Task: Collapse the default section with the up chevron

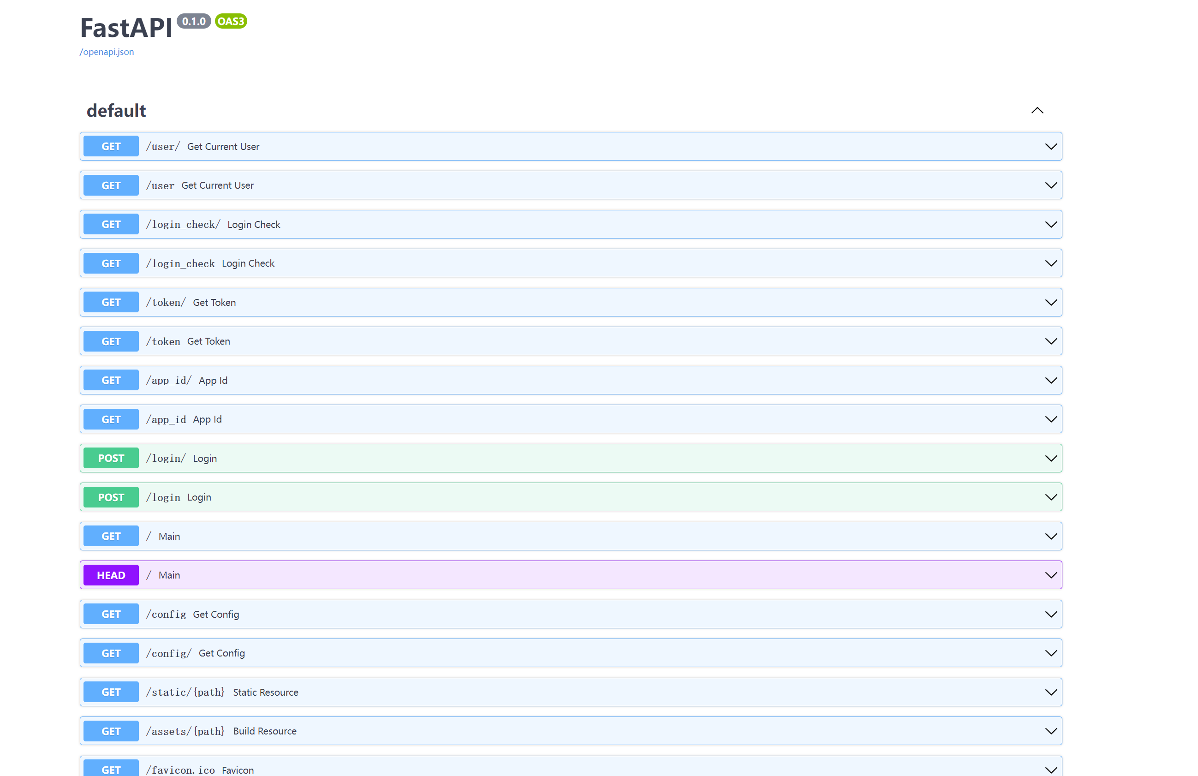Action: point(1037,110)
